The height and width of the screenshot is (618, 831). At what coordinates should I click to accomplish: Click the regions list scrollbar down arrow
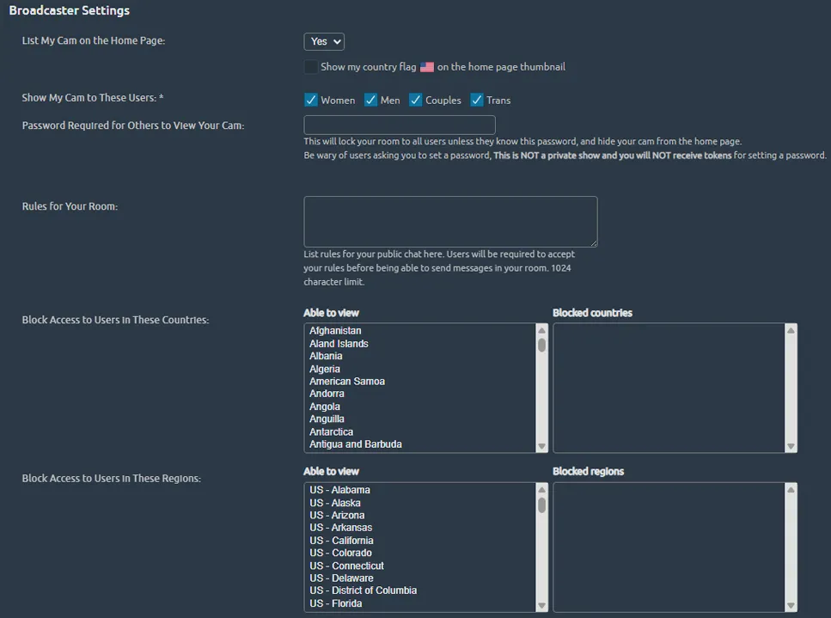(x=541, y=604)
